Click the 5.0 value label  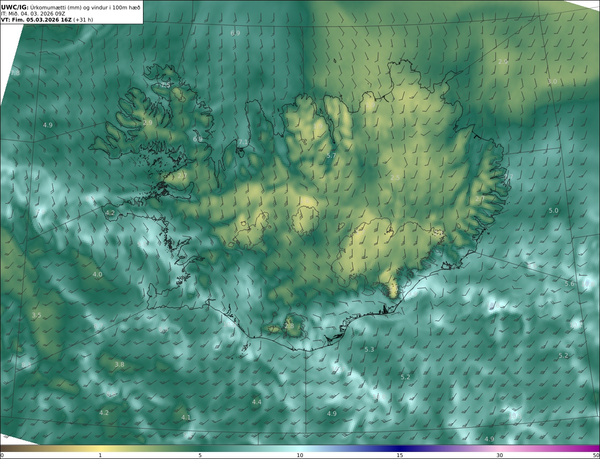[x=554, y=211]
